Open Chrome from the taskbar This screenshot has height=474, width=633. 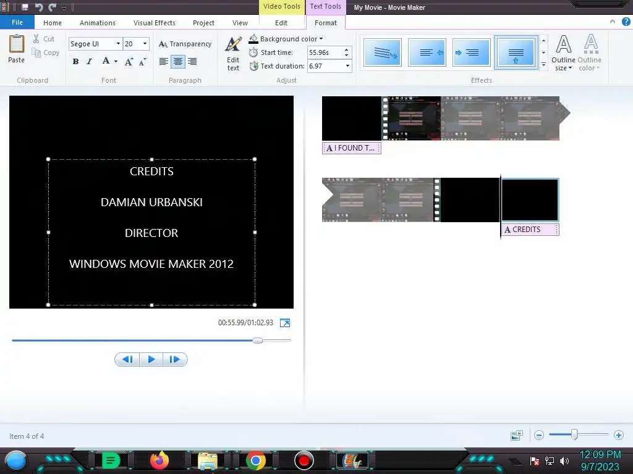tap(255, 460)
